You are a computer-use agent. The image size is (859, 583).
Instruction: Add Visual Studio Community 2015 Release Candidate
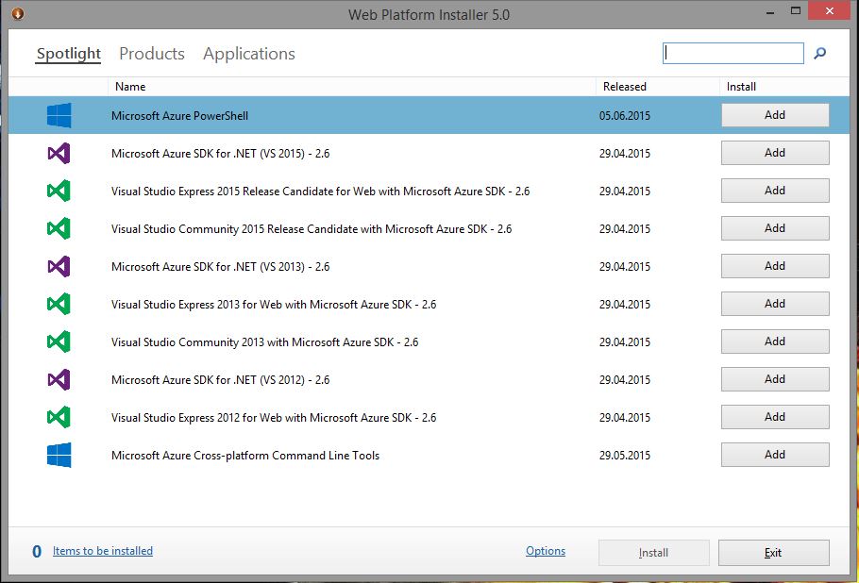(775, 228)
